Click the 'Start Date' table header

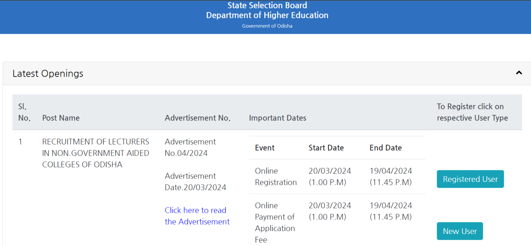click(326, 147)
